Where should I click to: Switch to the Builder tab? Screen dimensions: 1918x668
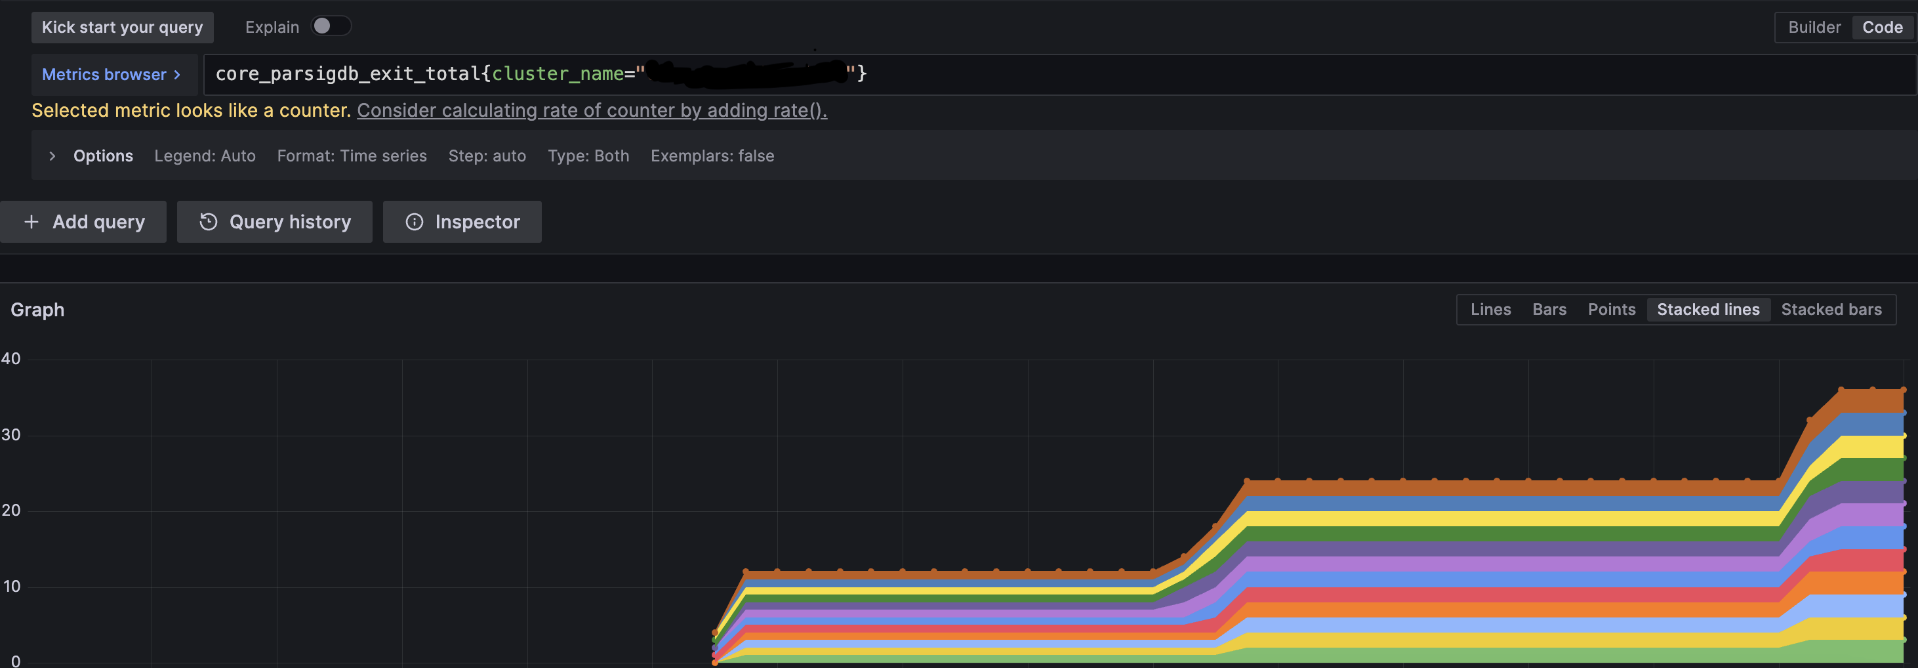(1814, 27)
